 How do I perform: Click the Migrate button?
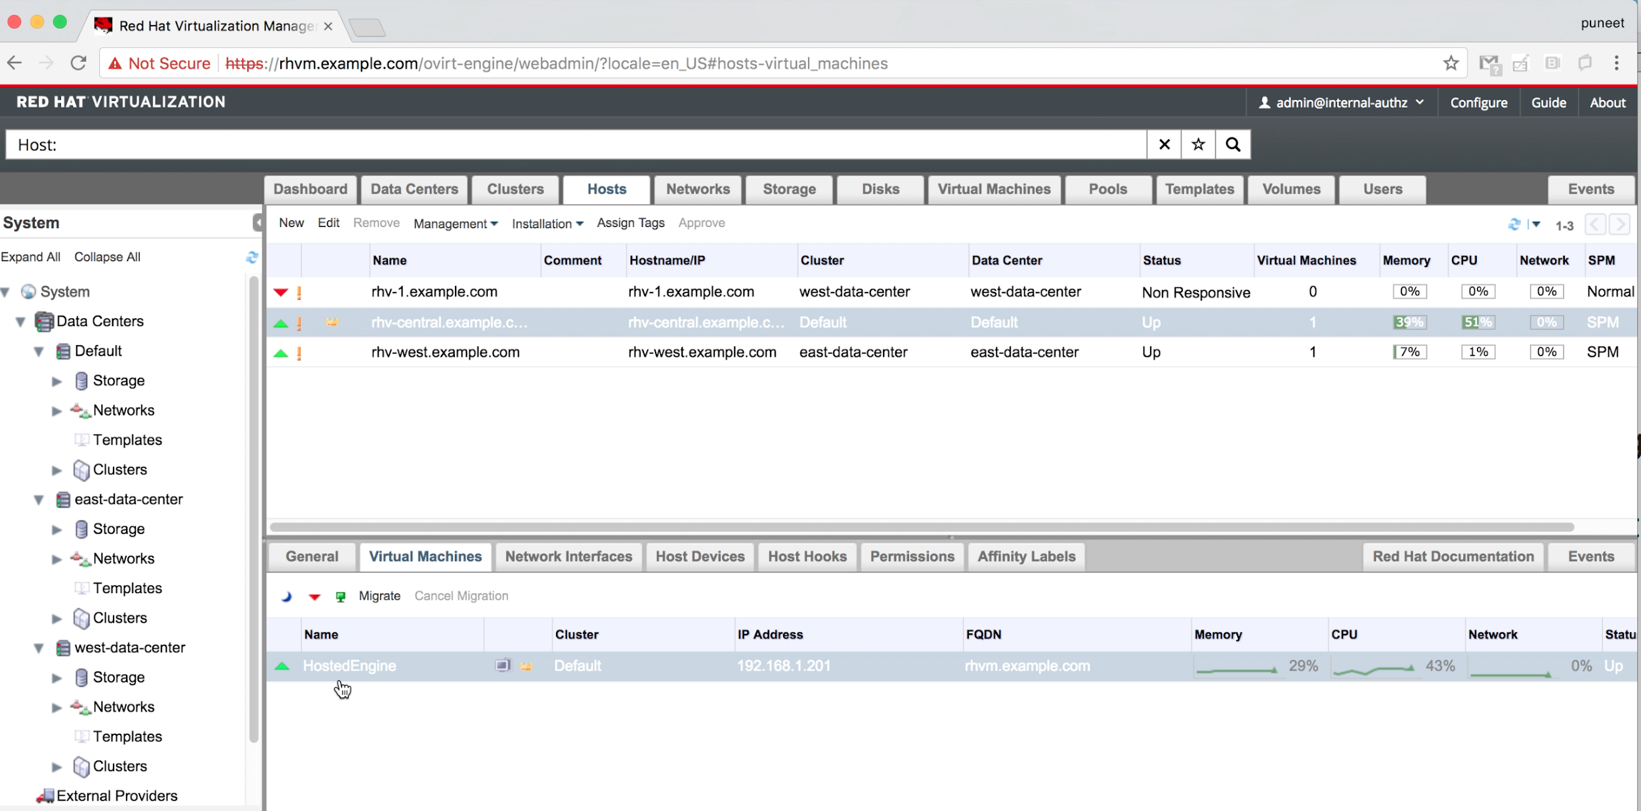point(379,596)
